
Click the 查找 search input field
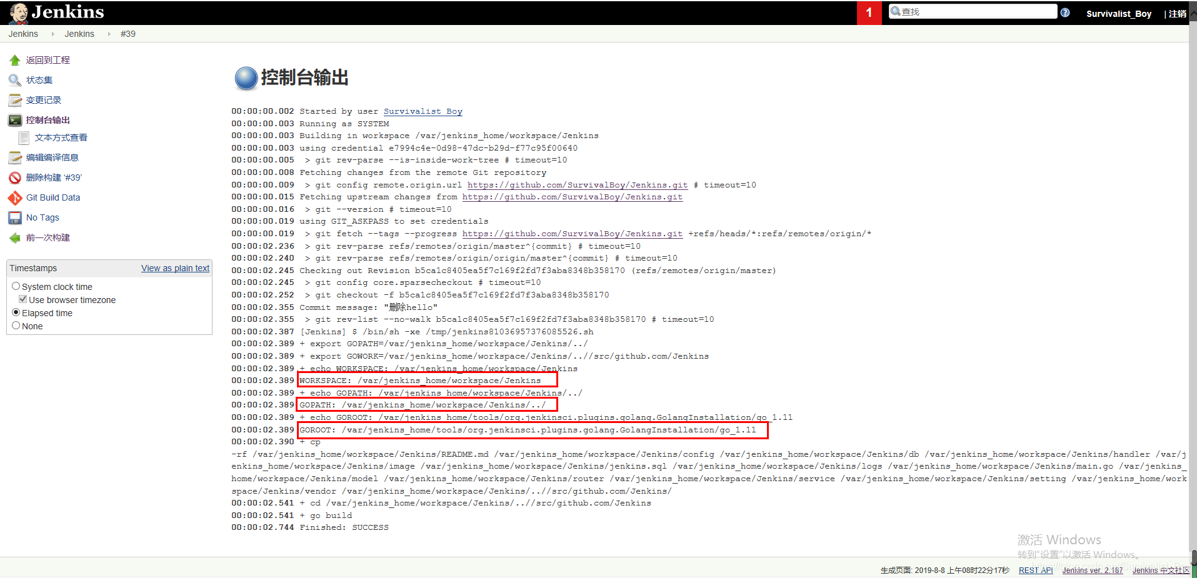point(973,11)
